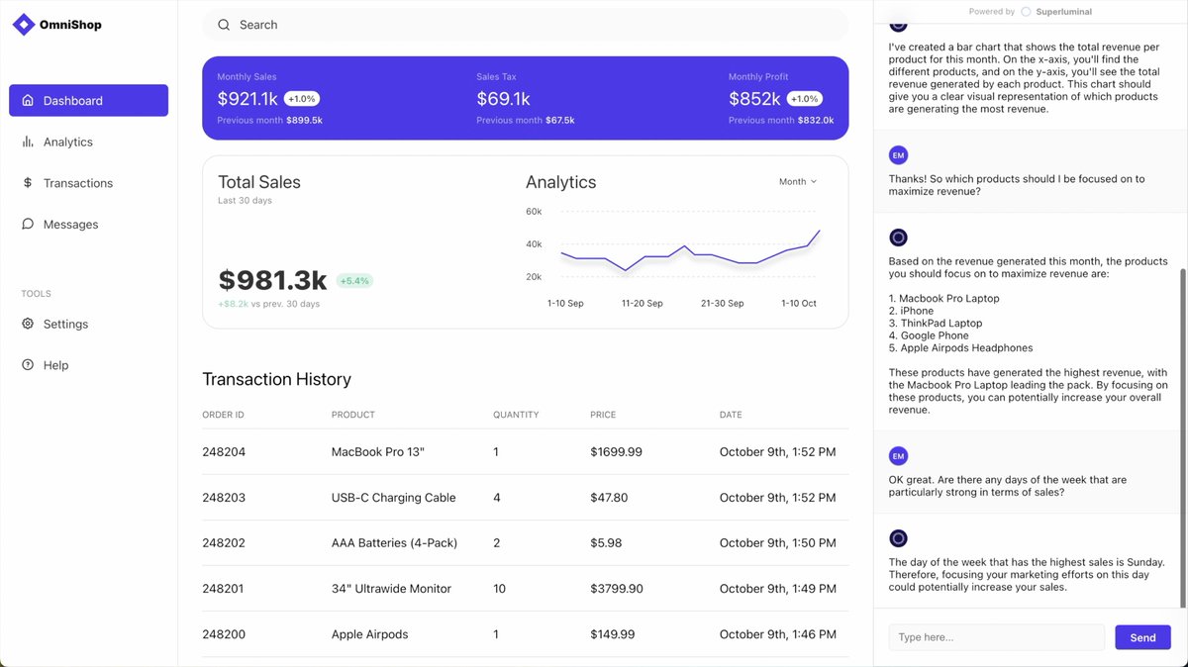1188x667 pixels.
Task: Click the Analytics bar chart icon
Action: 28,142
